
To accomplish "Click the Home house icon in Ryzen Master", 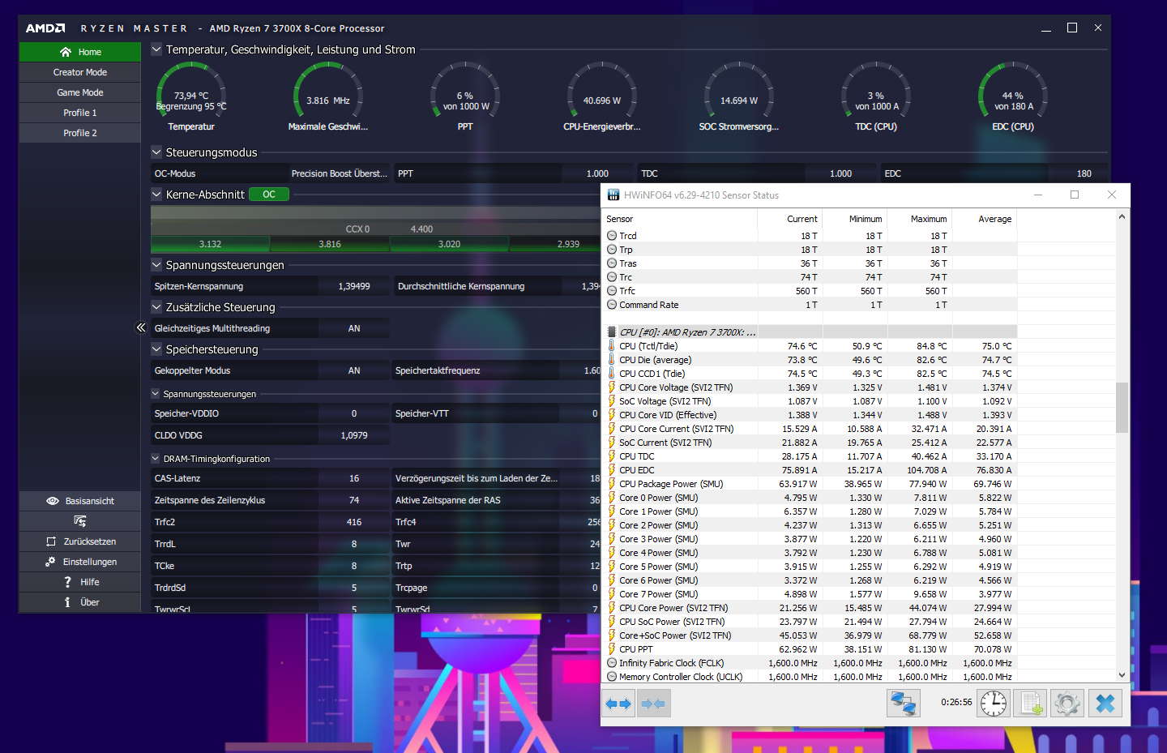I will tap(66, 52).
